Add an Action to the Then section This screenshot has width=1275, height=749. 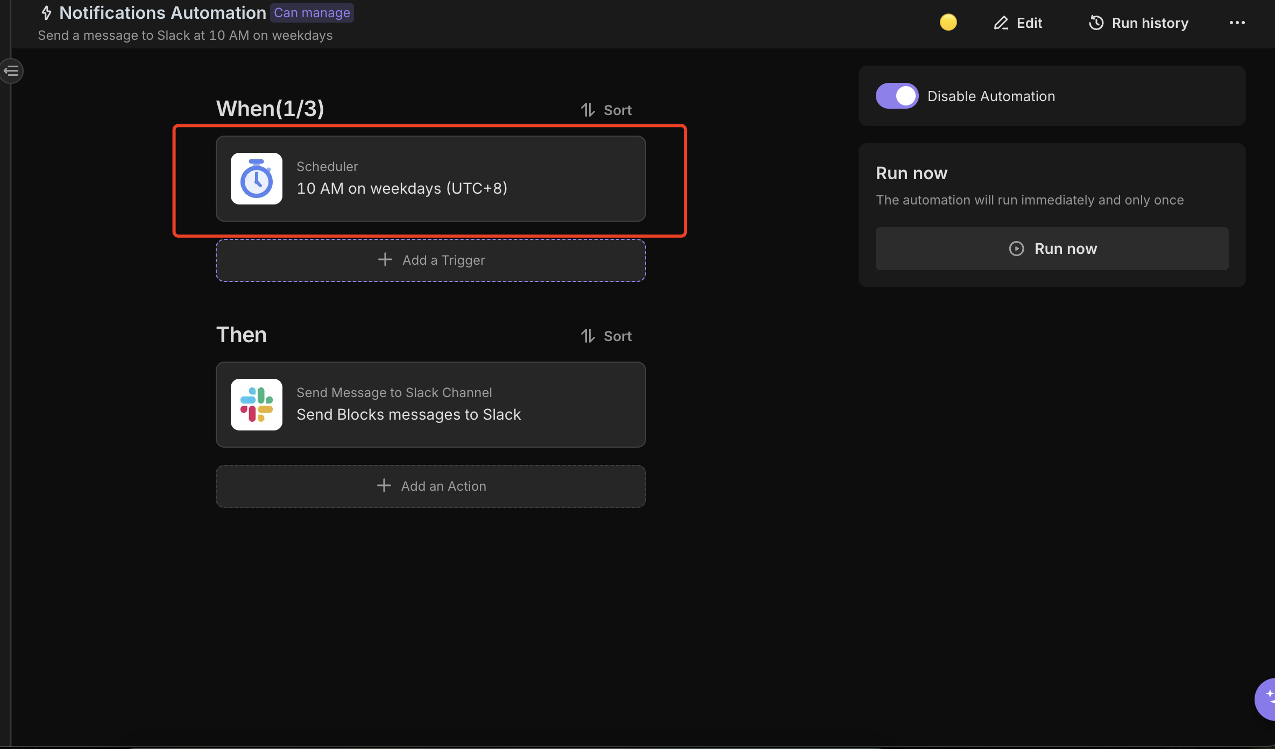point(430,486)
